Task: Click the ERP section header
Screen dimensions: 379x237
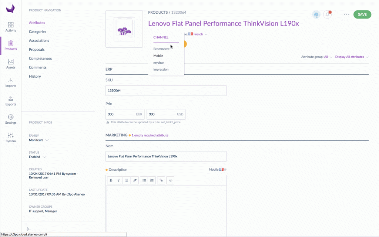Action: point(109,69)
